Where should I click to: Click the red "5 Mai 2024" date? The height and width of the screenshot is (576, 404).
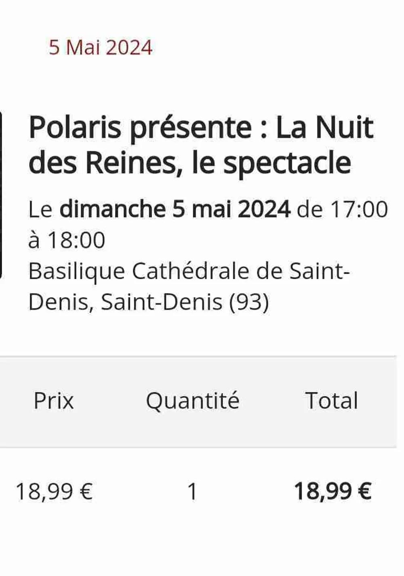pos(101,48)
